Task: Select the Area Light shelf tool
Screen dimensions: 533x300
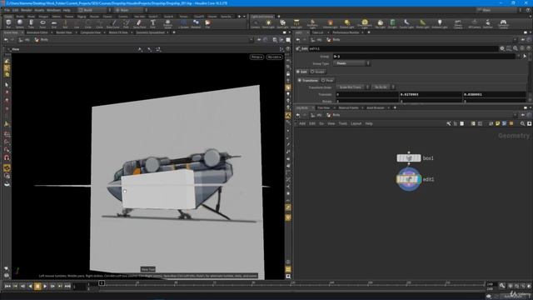Action: tap(296, 23)
